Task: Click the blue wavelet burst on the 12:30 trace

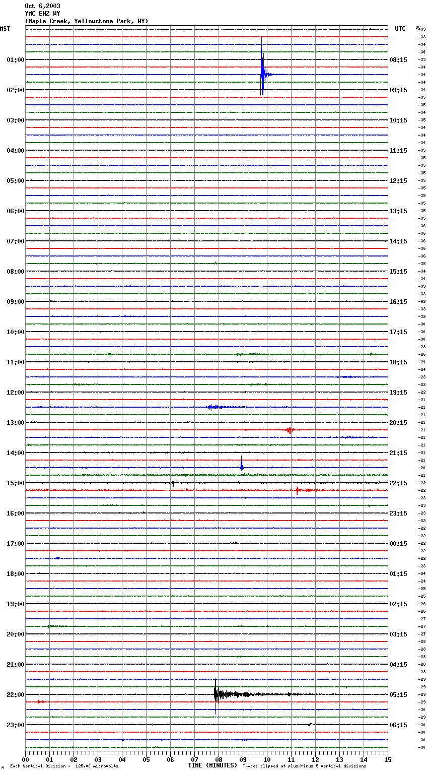Action: tap(214, 407)
